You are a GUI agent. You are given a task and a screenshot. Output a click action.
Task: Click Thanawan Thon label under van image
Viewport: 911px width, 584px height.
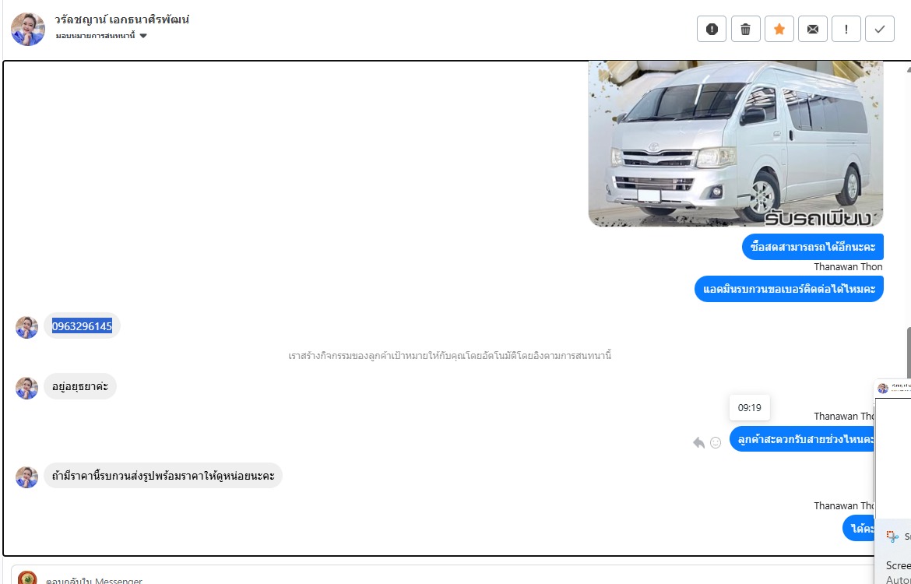point(848,267)
